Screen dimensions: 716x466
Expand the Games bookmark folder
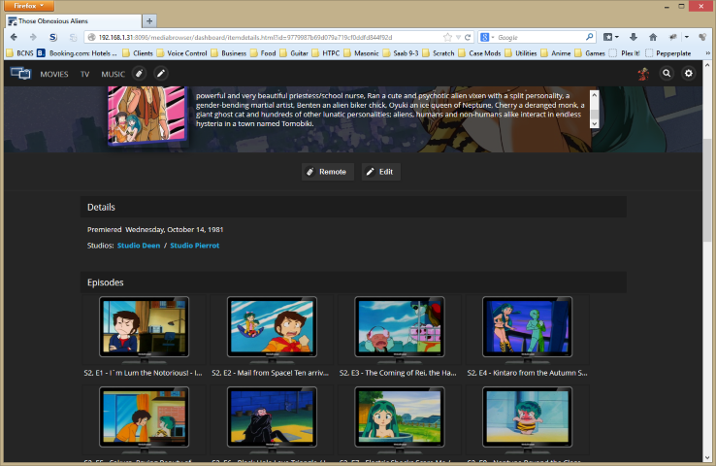(x=590, y=53)
